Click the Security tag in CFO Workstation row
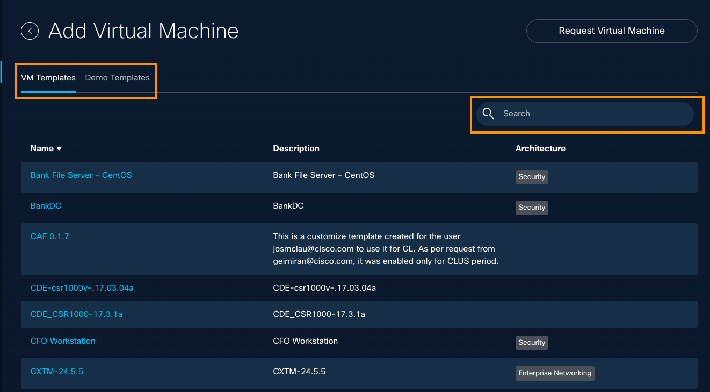The image size is (710, 392). pos(532,343)
